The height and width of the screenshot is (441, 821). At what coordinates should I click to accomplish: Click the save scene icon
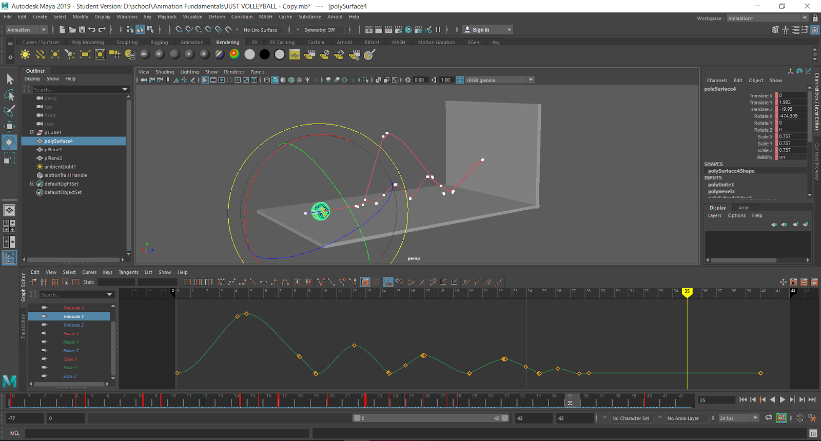click(82, 30)
